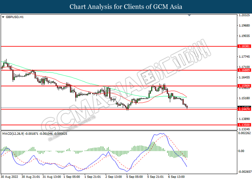The image size is (252, 180).
Task: Click the Chart Analysis for Clients heading
Action: point(126,7)
